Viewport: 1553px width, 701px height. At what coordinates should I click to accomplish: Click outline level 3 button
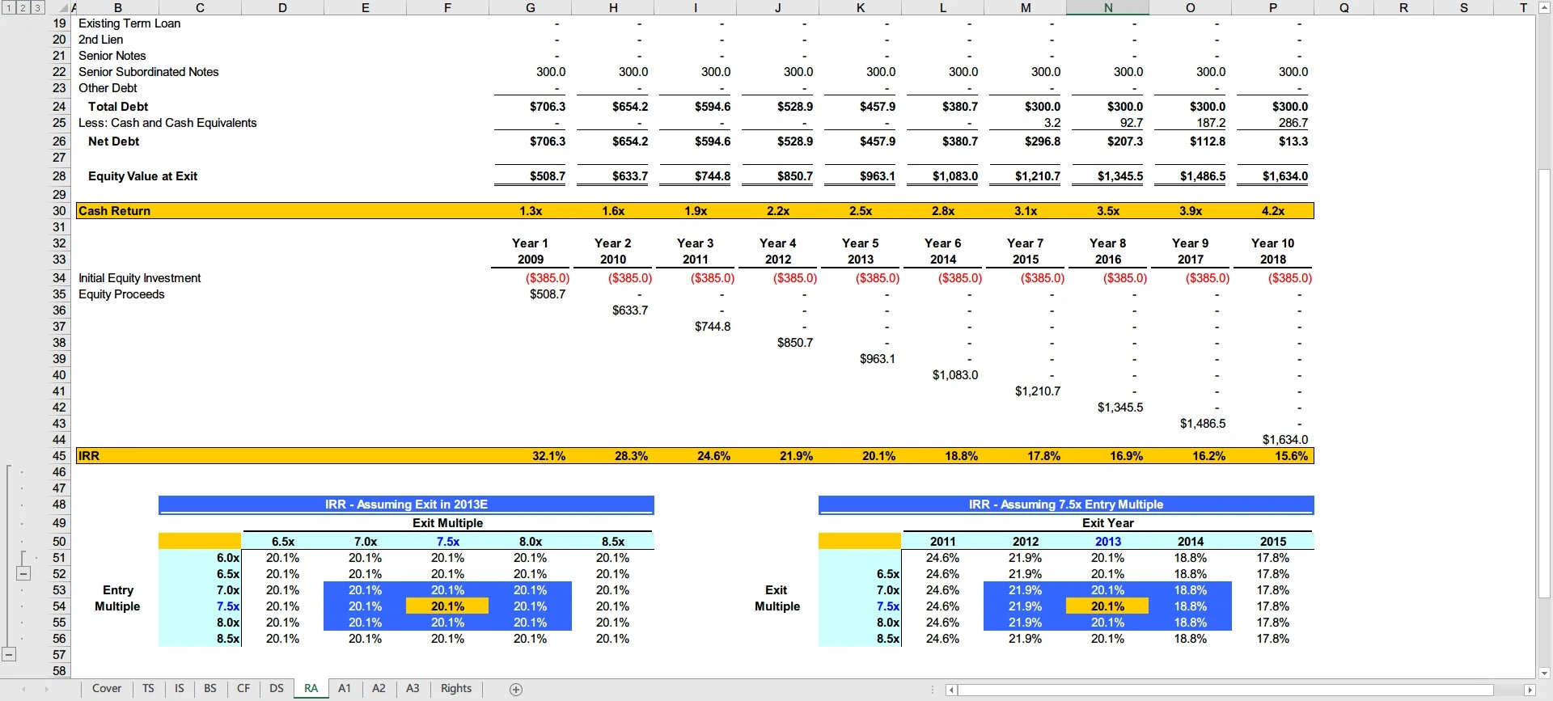[37, 7]
